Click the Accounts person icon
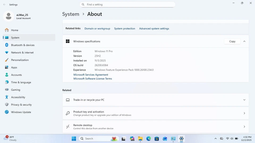255x143 pixels. (7, 75)
